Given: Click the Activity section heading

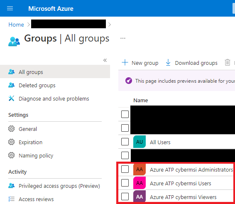Looking at the screenshot, I should [x=17, y=172].
